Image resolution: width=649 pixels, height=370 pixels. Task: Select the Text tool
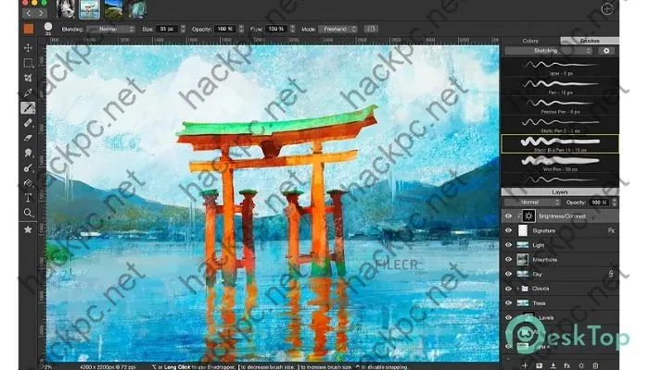click(28, 198)
